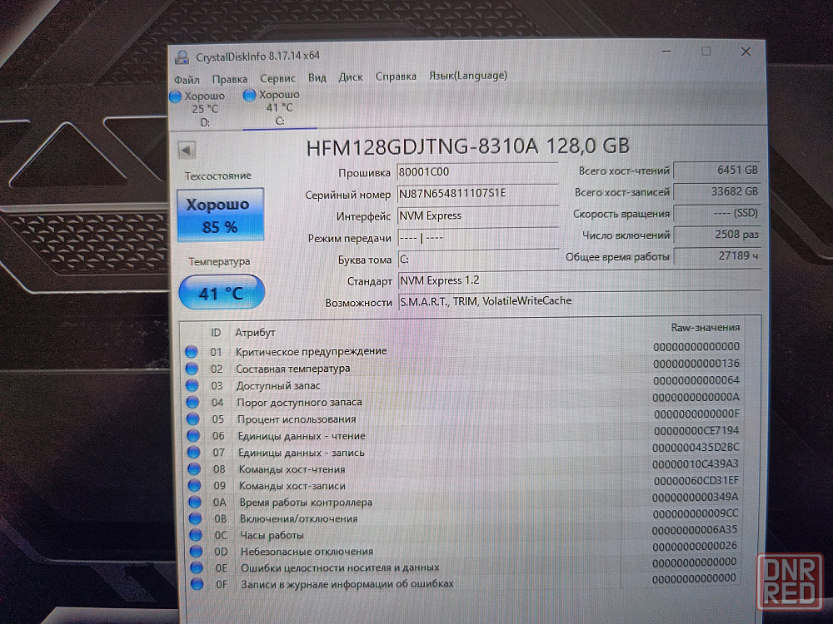Click the Хорошо 85 % health status button
Image resolution: width=833 pixels, height=624 pixels.
(x=221, y=215)
